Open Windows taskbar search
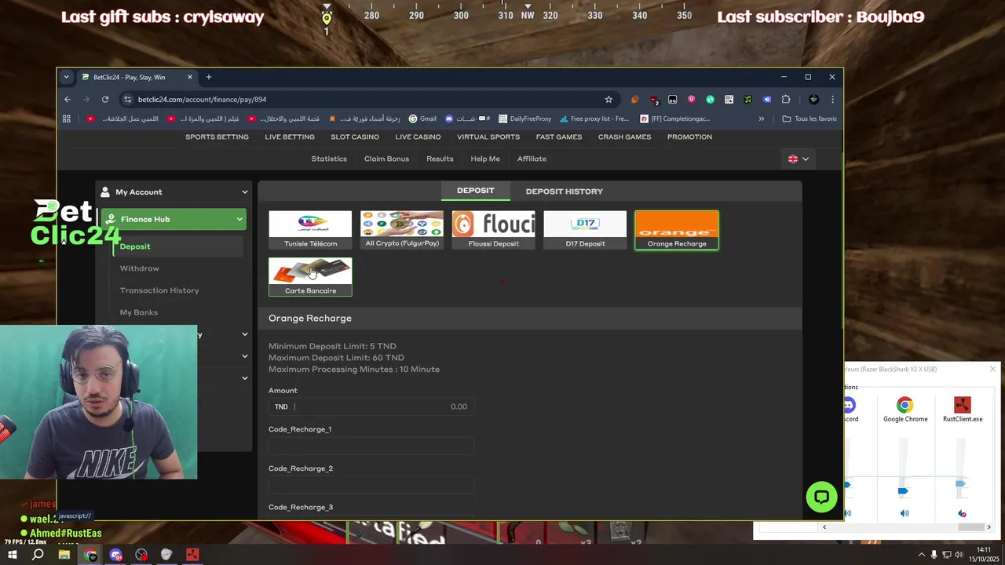1005x565 pixels. (38, 555)
